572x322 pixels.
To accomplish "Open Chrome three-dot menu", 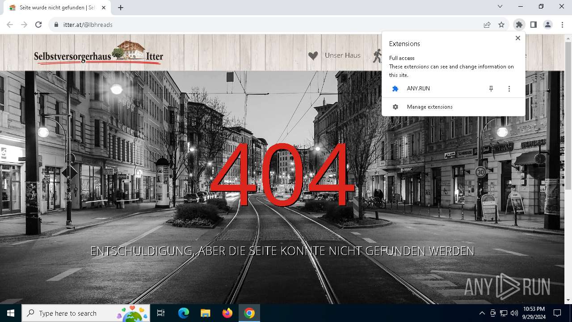I will [562, 25].
